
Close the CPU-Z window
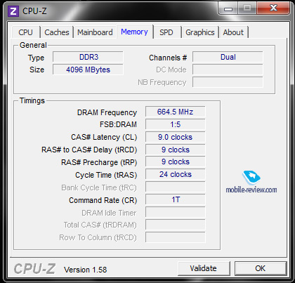coord(273,8)
